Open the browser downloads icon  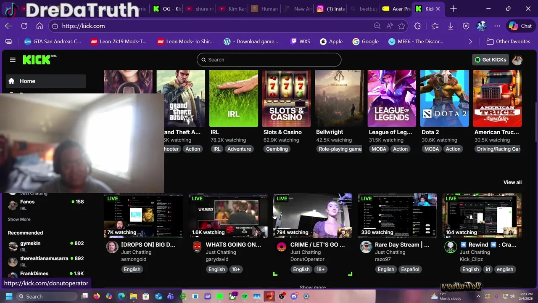(x=450, y=26)
